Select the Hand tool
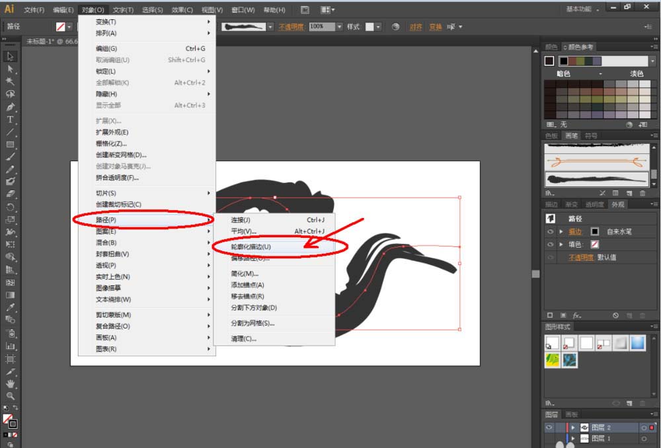The image size is (661, 448). [x=11, y=383]
